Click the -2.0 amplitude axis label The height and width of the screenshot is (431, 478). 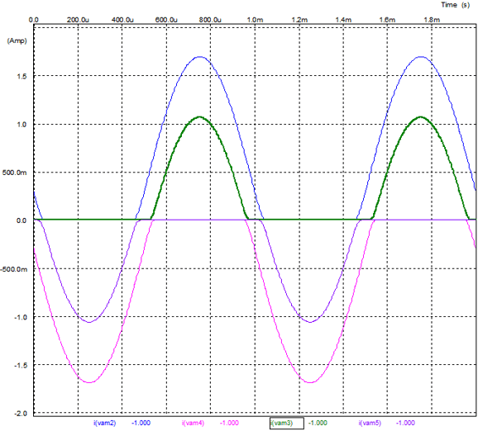click(21, 414)
